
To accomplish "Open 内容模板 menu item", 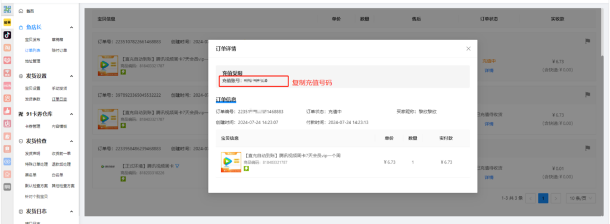I will (x=59, y=126).
